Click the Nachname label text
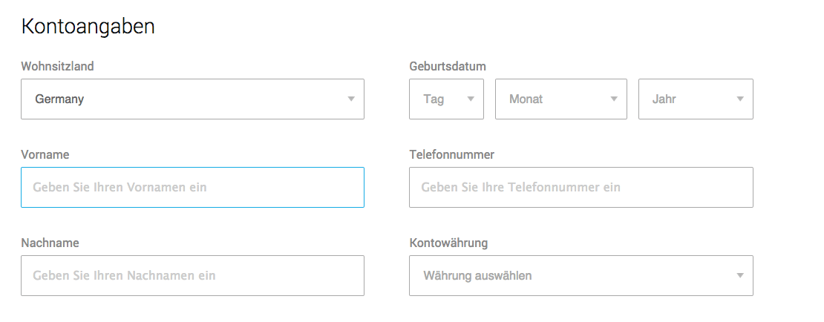The height and width of the screenshot is (322, 824). [x=50, y=243]
